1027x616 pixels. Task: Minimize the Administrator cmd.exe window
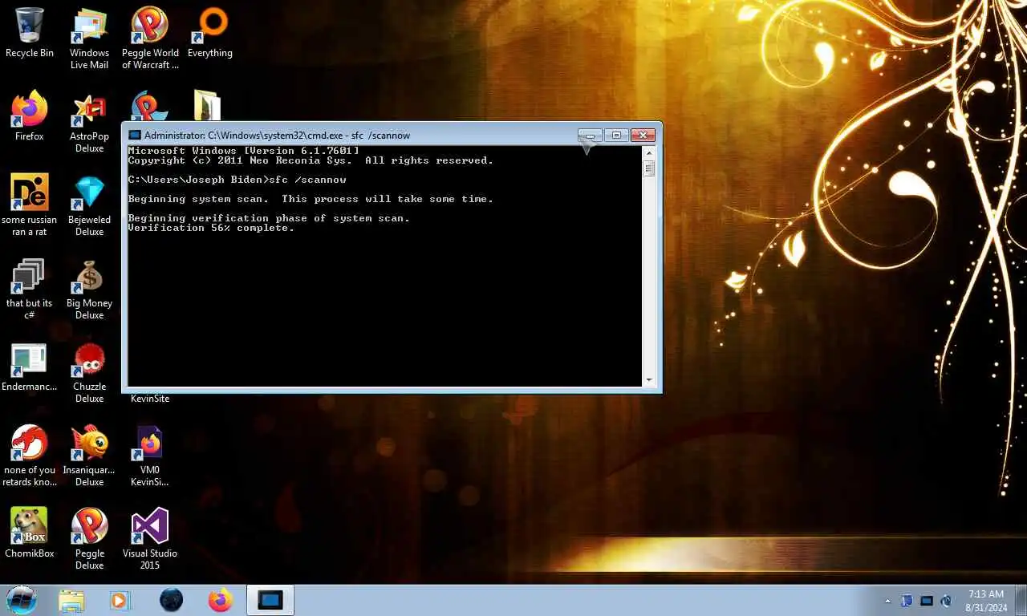(x=590, y=136)
